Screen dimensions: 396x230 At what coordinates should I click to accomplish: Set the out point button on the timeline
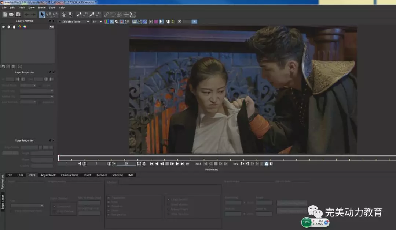click(x=114, y=164)
